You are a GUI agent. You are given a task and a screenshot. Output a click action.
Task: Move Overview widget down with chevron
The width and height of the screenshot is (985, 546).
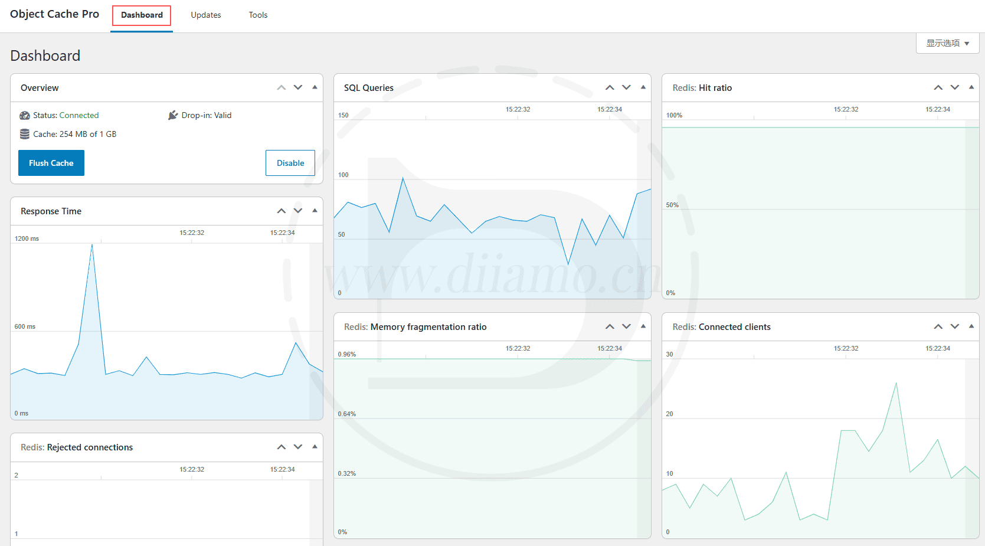tap(298, 87)
